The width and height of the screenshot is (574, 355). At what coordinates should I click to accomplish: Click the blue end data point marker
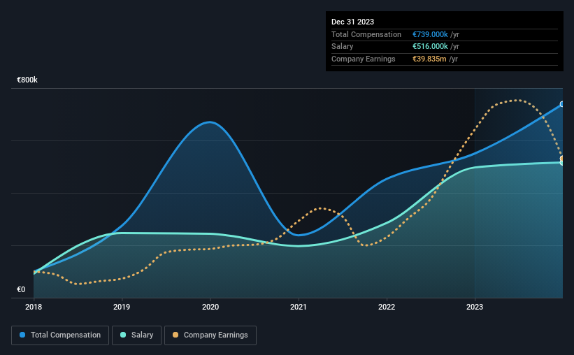(562, 104)
